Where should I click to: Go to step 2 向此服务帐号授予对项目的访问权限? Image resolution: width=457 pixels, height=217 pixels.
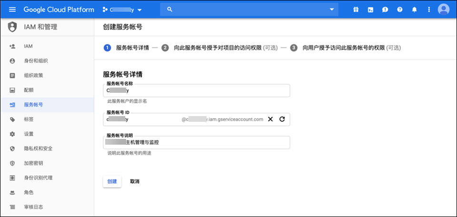click(220, 48)
